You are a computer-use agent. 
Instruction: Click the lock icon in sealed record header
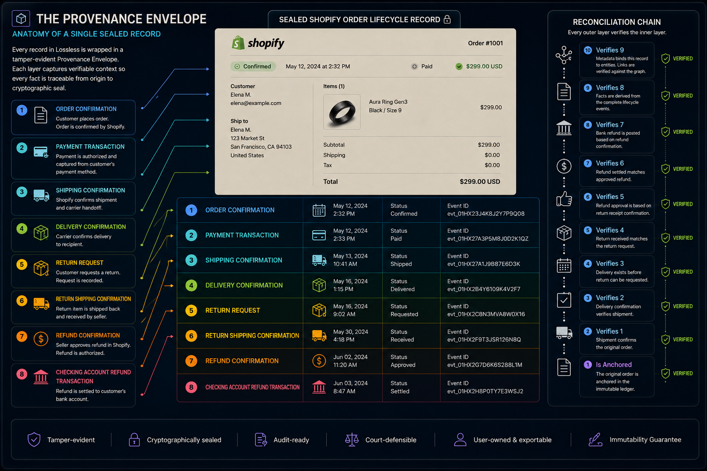(x=447, y=19)
